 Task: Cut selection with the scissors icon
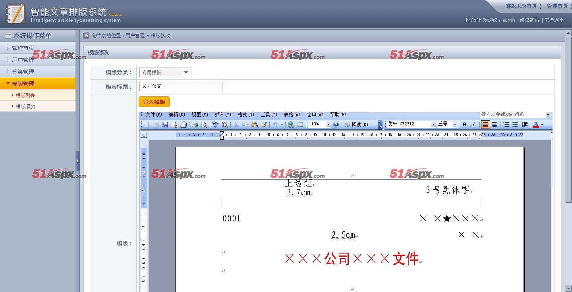point(236,125)
